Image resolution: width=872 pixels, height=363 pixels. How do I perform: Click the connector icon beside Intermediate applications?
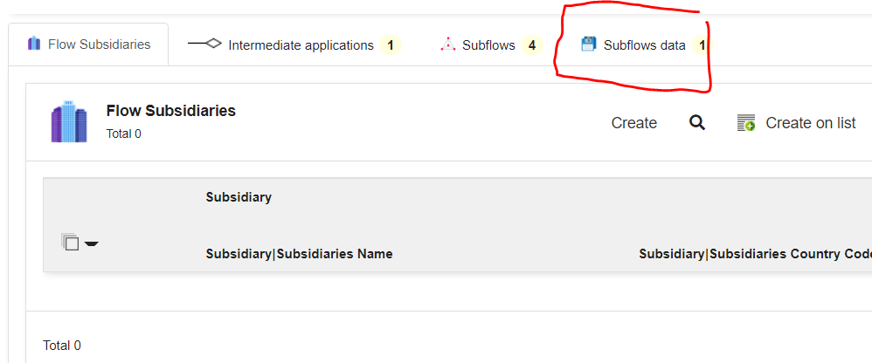pyautogui.click(x=204, y=44)
